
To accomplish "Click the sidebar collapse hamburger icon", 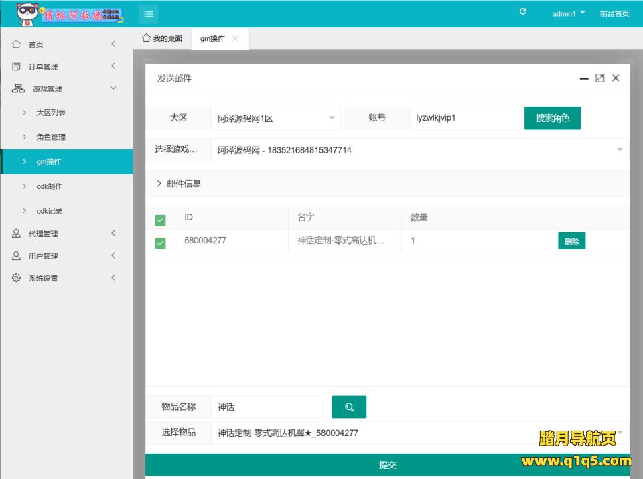I will pos(149,13).
